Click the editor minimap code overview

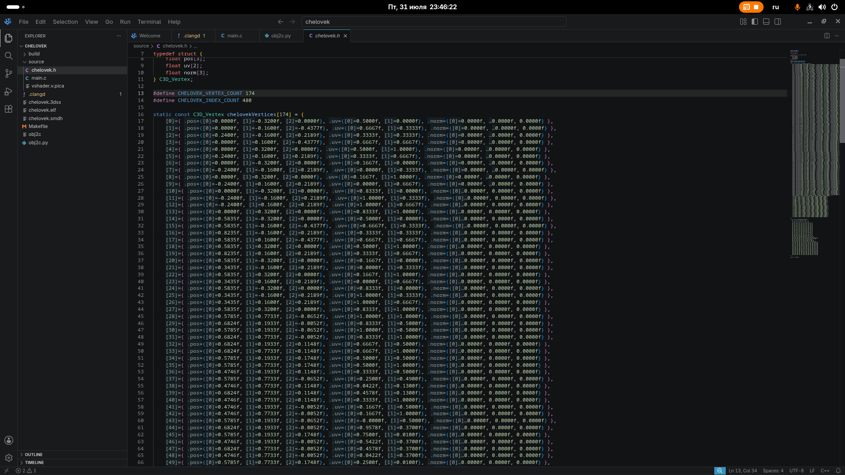point(814,154)
